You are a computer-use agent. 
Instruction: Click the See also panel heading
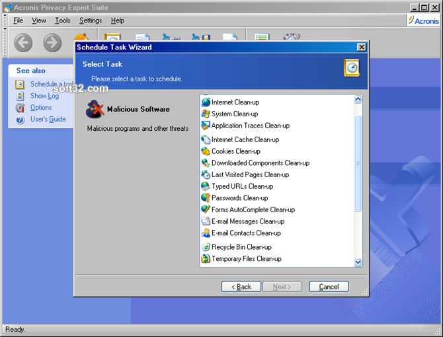point(31,71)
